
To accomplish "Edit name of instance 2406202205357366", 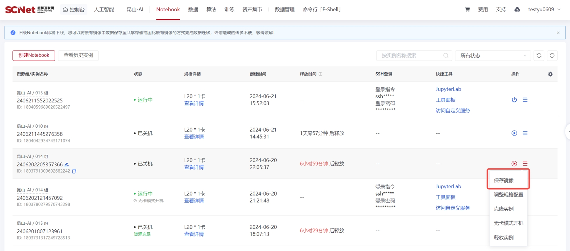I will pyautogui.click(x=67, y=165).
